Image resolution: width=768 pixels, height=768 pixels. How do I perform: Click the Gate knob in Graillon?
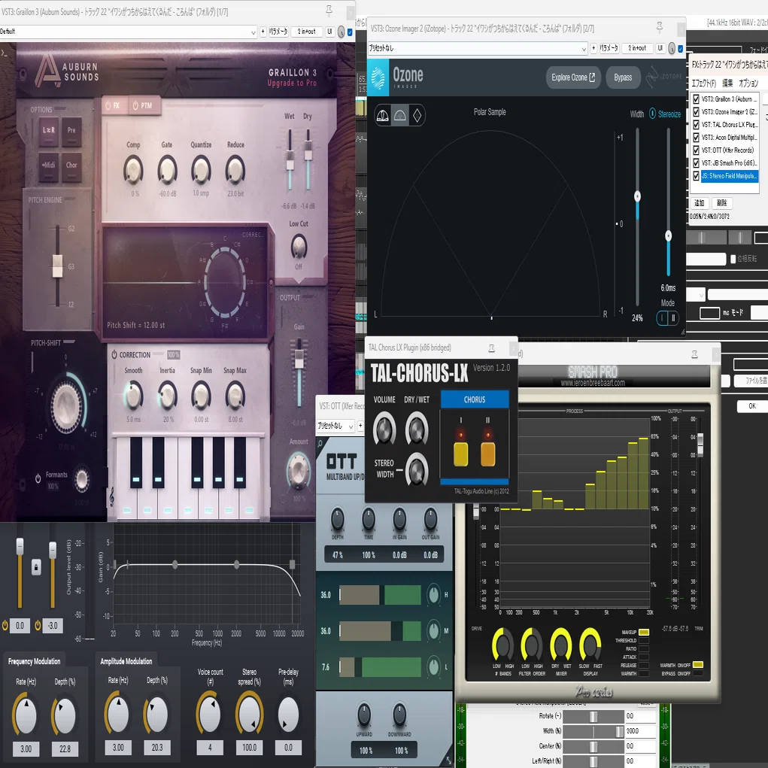pyautogui.click(x=167, y=169)
